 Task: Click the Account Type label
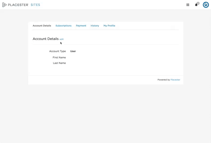click(58, 51)
